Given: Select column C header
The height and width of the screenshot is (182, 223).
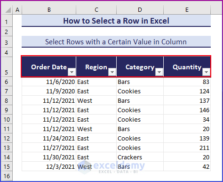Looking at the screenshot, I should coord(96,10).
